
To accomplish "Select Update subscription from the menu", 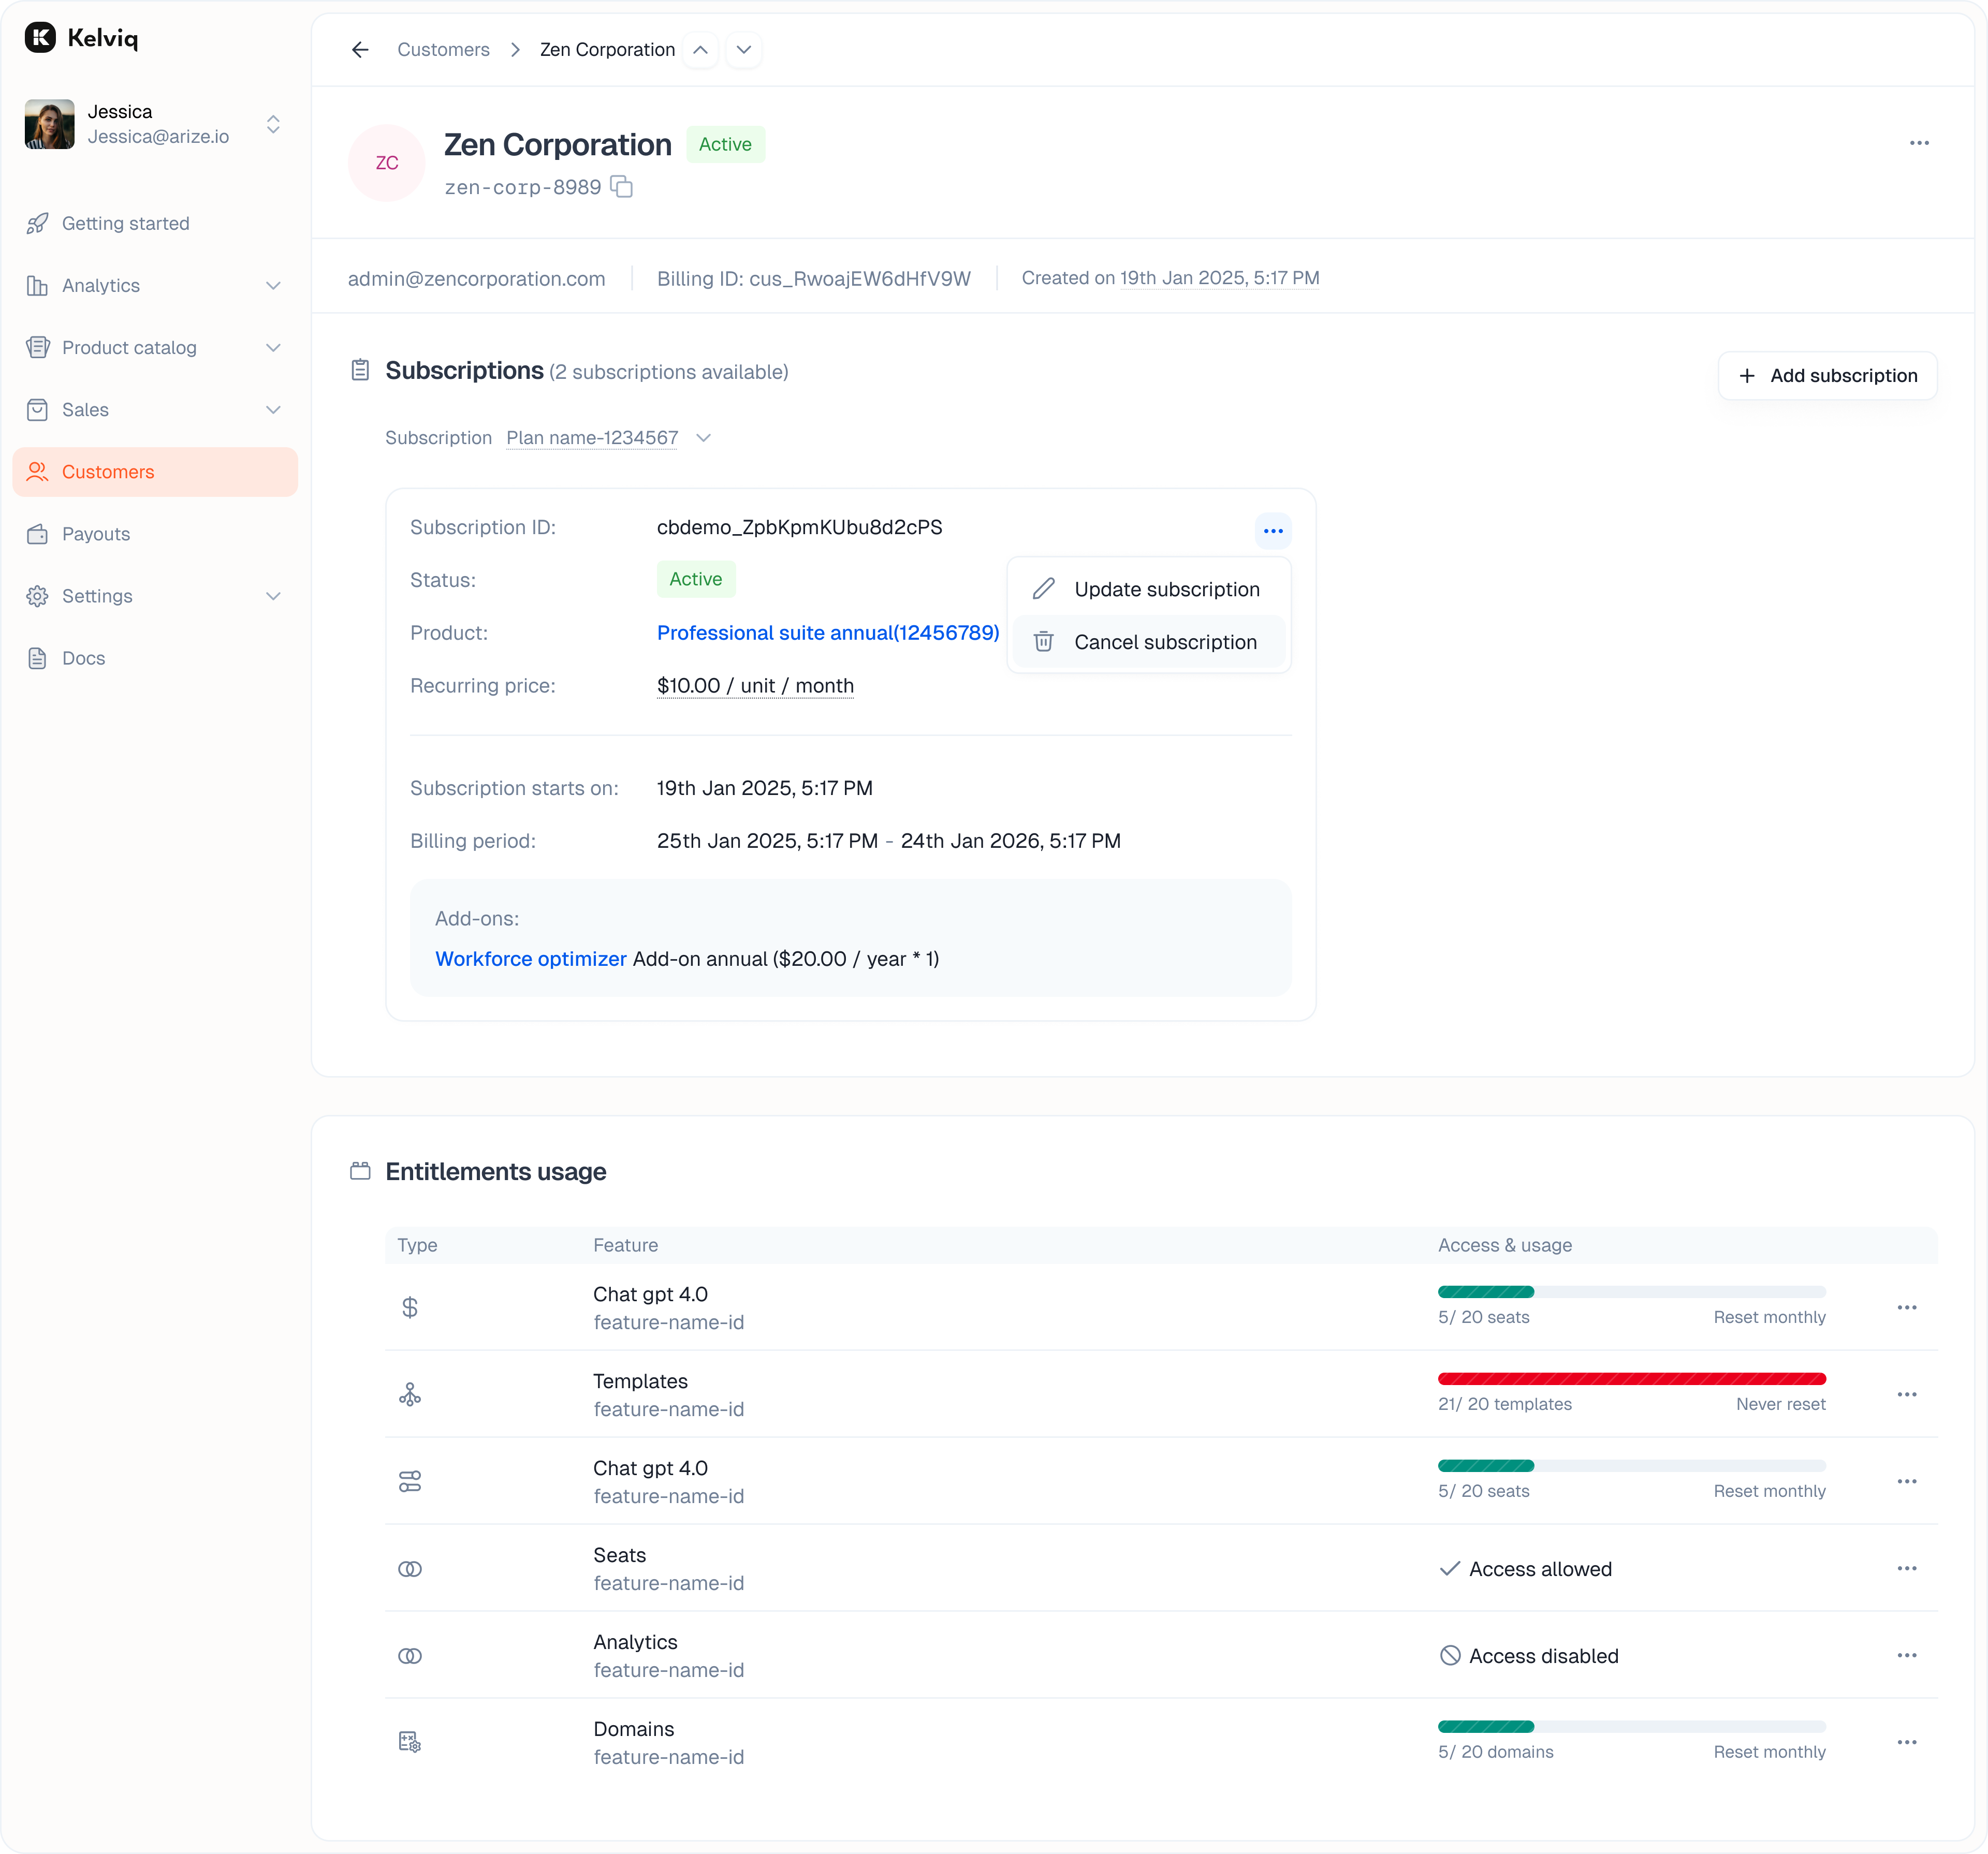I will pyautogui.click(x=1165, y=589).
